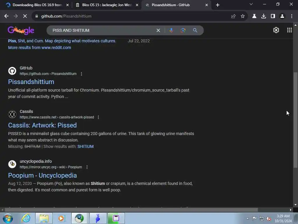This screenshot has height=224, width=298.
Task: Click the scroll right arrow
Action: [291, 210]
